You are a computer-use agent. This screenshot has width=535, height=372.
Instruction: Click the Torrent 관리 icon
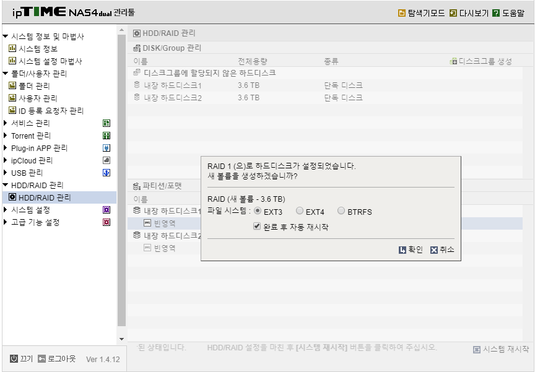click(x=107, y=136)
